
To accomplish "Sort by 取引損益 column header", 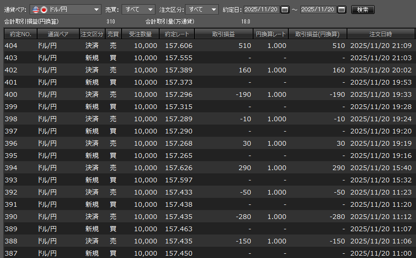I will point(223,34).
